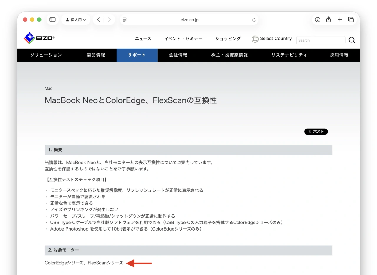Go forward with the right chevron
The width and height of the screenshot is (377, 275).
(x=109, y=20)
